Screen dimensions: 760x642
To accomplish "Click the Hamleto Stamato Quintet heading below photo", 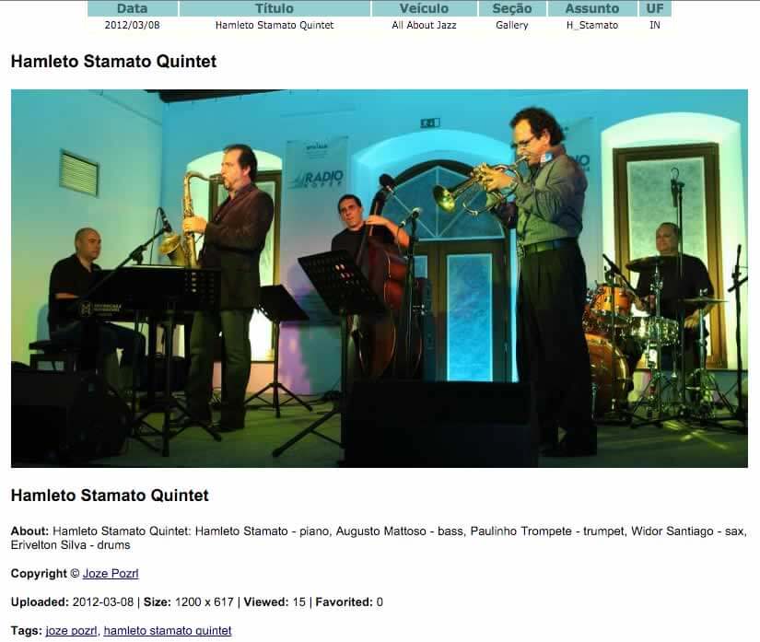I will click(110, 496).
